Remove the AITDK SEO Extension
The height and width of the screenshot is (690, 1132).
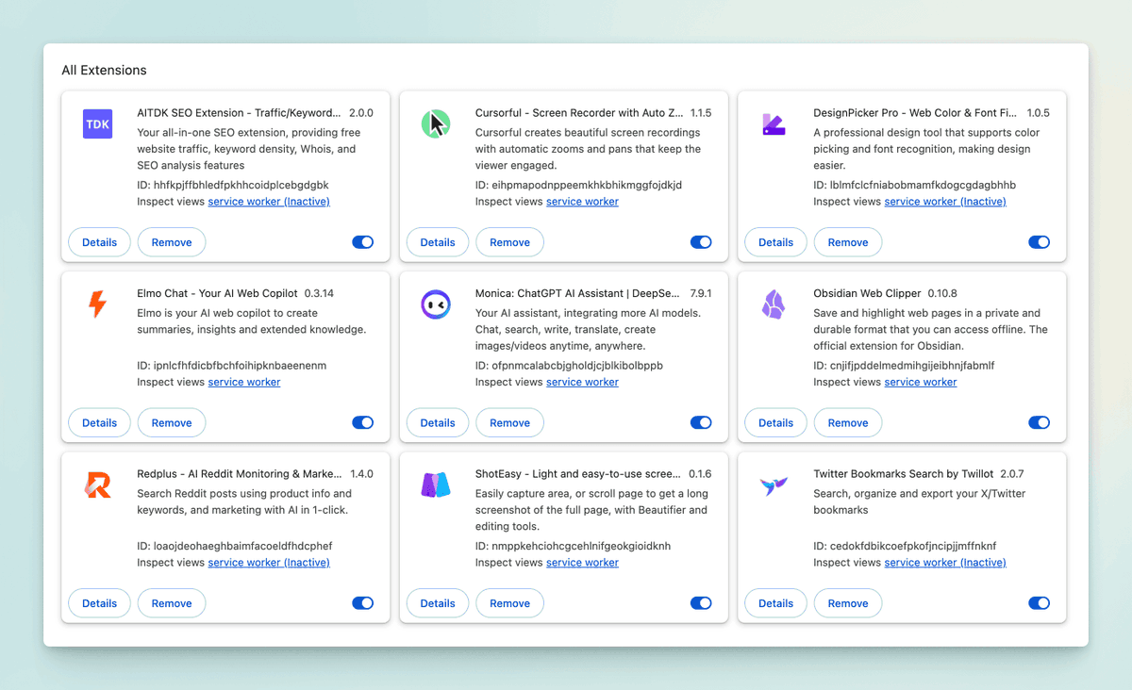tap(172, 242)
